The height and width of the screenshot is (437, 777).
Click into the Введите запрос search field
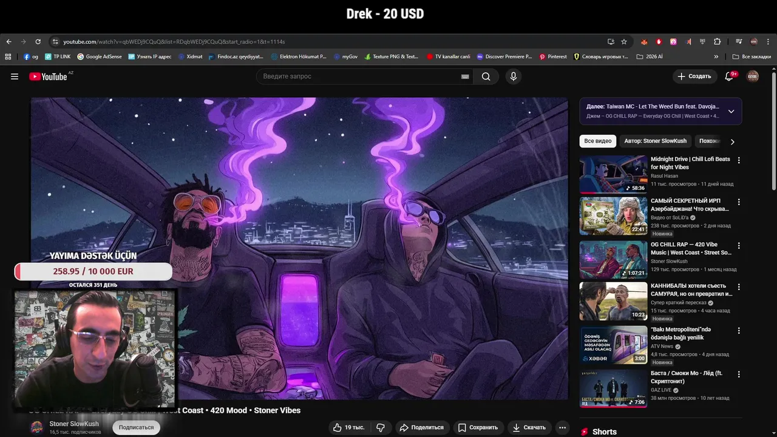pyautogui.click(x=358, y=76)
